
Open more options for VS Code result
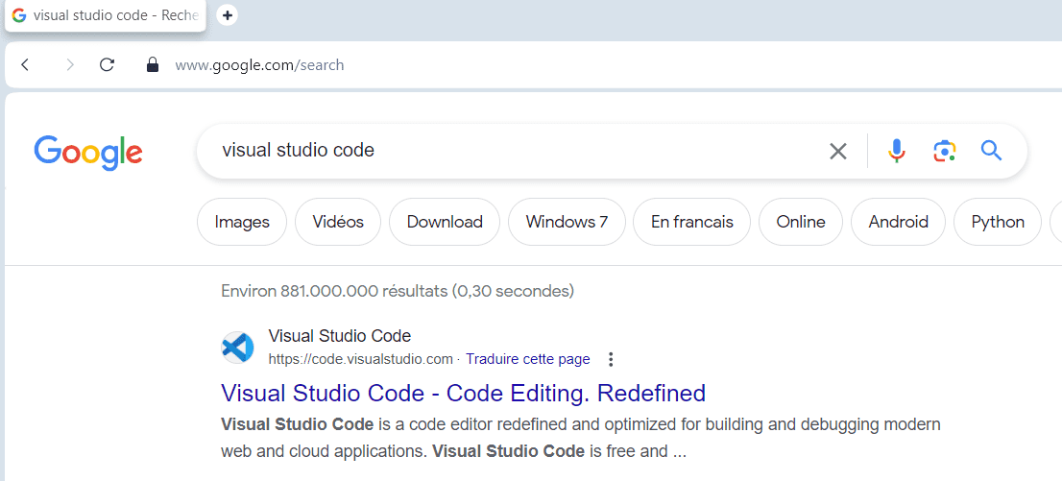click(x=611, y=359)
